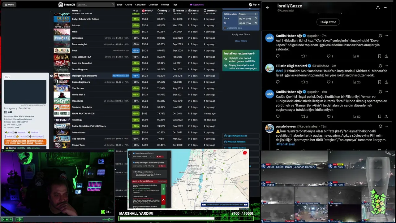Open the From date calendar picker icon
396x223 pixels.
[256, 18]
